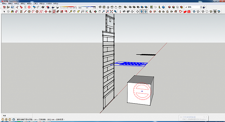
Task: Select the Push/Pull tool
Action: 50,12
